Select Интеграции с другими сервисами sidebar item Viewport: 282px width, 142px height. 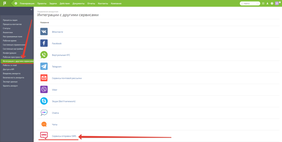click(17, 61)
